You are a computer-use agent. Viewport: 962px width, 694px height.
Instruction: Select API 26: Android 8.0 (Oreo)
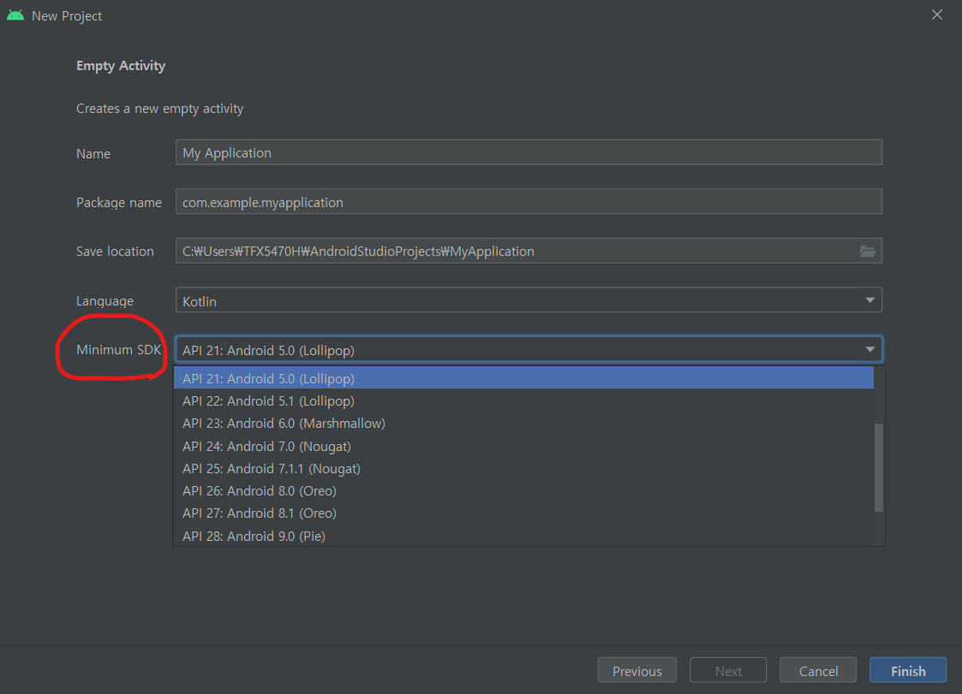pyautogui.click(x=523, y=491)
